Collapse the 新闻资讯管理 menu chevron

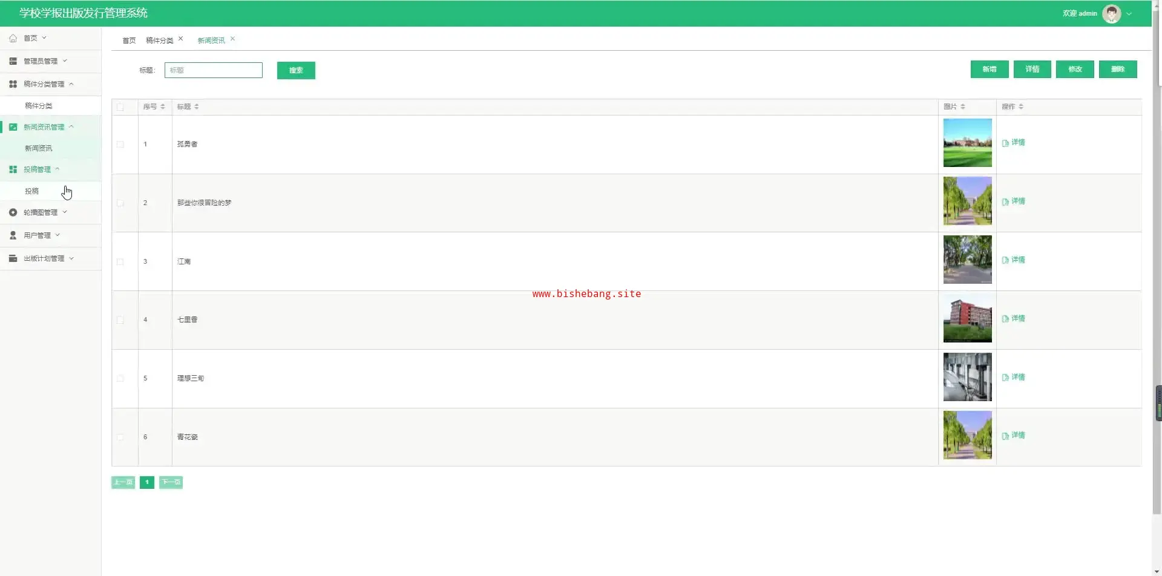[71, 126]
